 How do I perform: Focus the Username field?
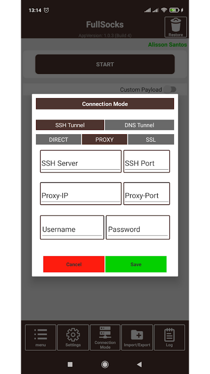[72, 227]
